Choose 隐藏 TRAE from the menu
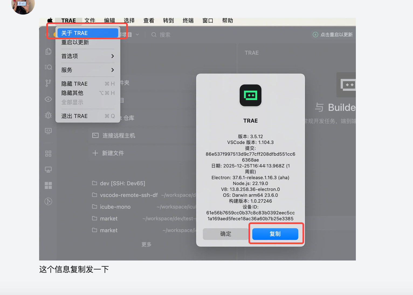 88,84
